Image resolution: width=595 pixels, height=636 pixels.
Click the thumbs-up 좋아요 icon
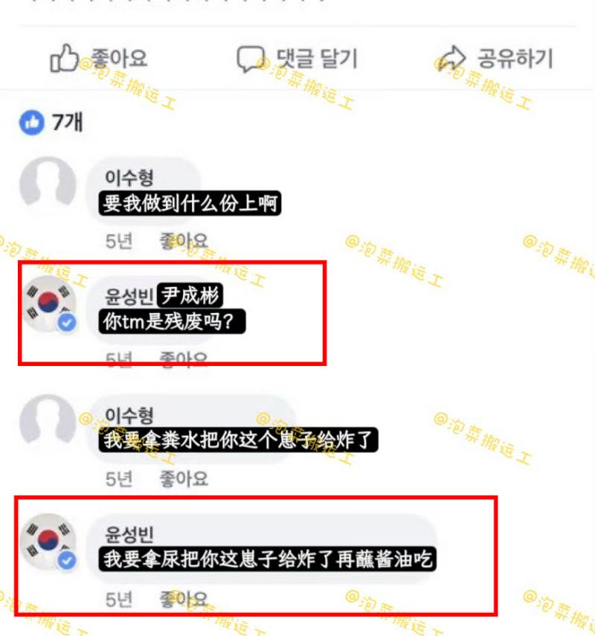coord(64,58)
